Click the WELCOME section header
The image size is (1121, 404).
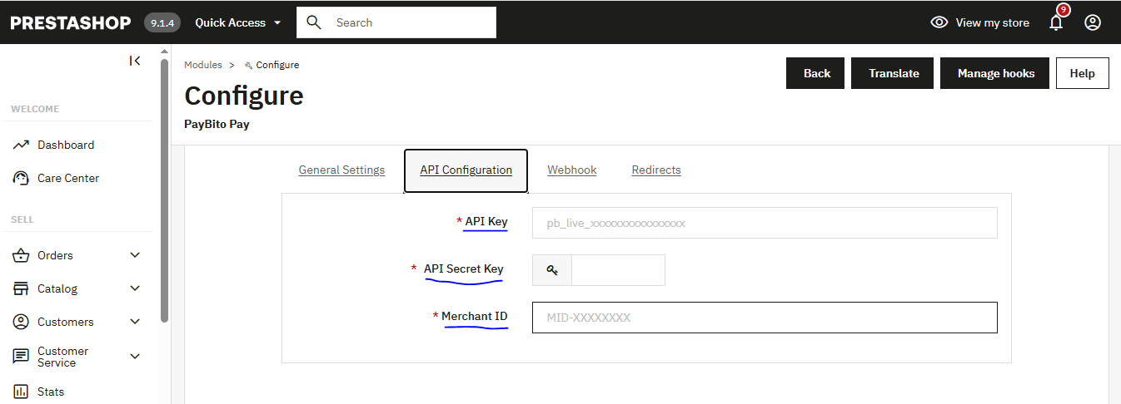tap(35, 109)
